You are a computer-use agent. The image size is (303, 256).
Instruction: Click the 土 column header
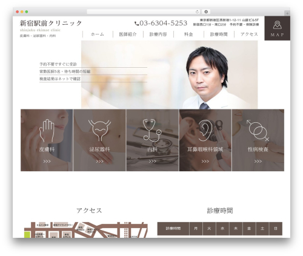pos(262,229)
